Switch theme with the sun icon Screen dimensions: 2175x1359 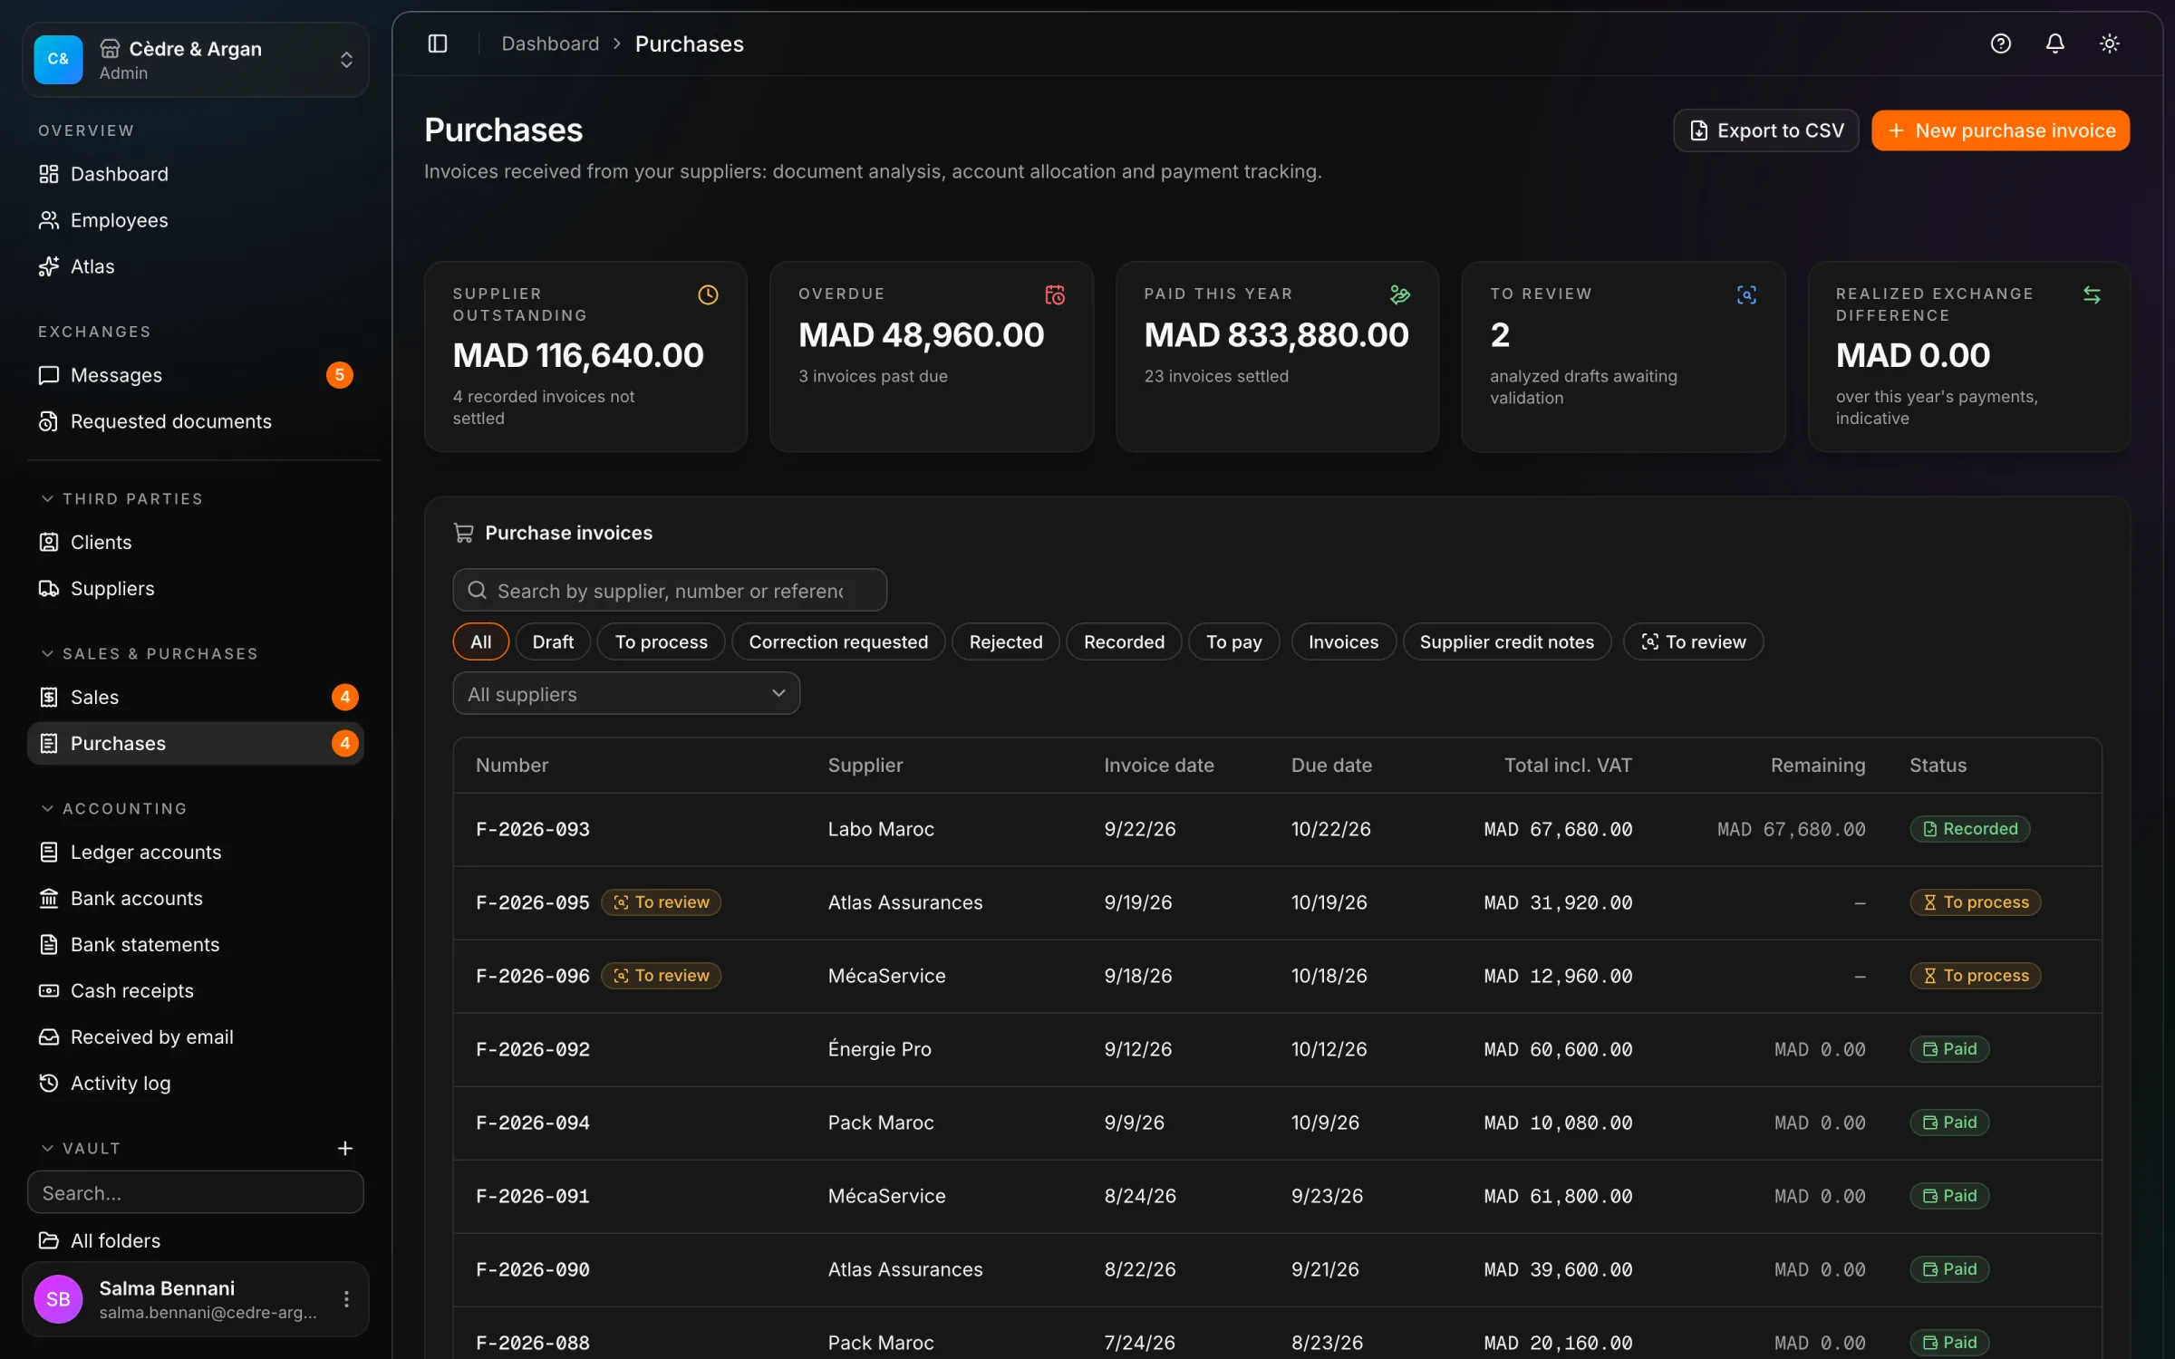tap(2109, 43)
